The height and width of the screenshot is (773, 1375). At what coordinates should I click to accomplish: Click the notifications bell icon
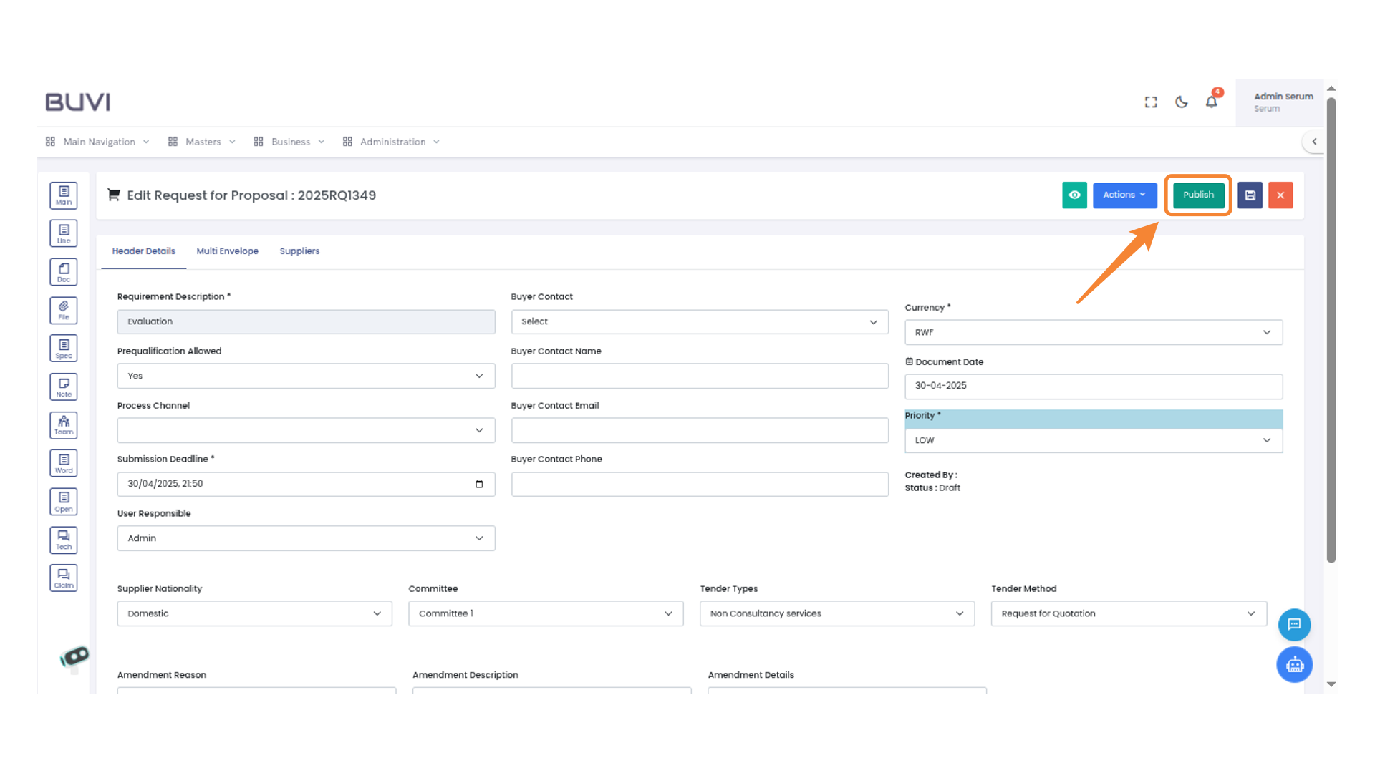[1211, 102]
